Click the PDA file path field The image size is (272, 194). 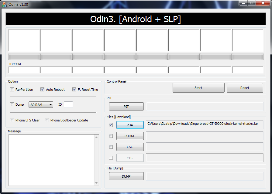click(205, 125)
